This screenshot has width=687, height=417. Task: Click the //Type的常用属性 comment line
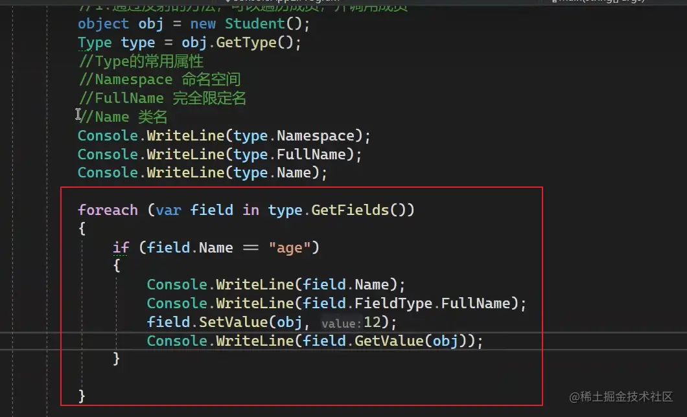pyautogui.click(x=141, y=62)
